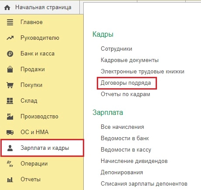Open the Сотрудники list
The image size is (201, 190).
point(116,49)
